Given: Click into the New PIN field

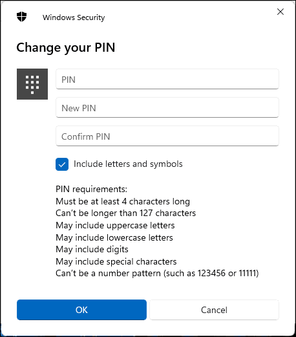Looking at the screenshot, I should [167, 107].
